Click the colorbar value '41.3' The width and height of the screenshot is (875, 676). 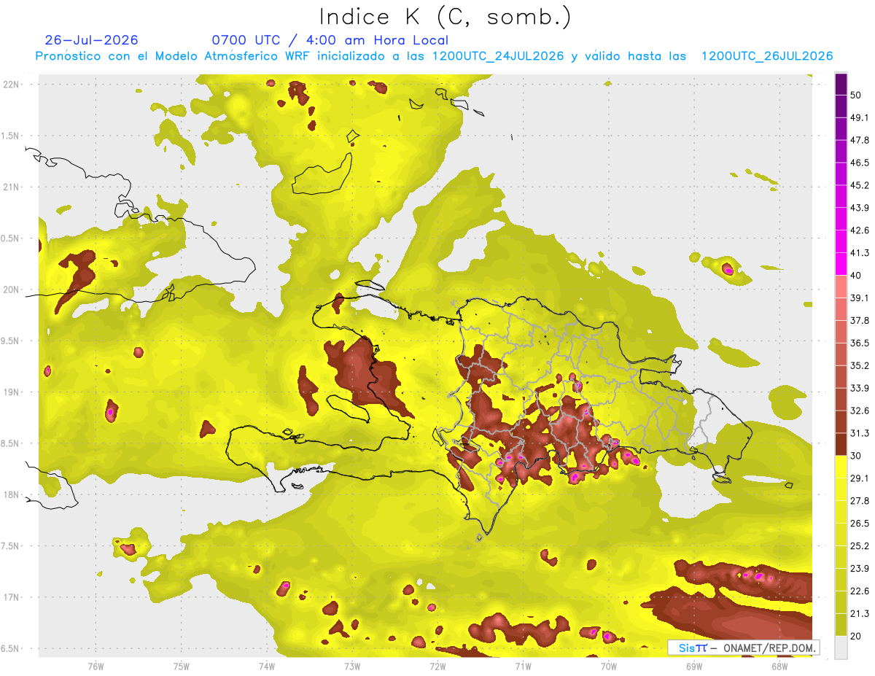[860, 253]
